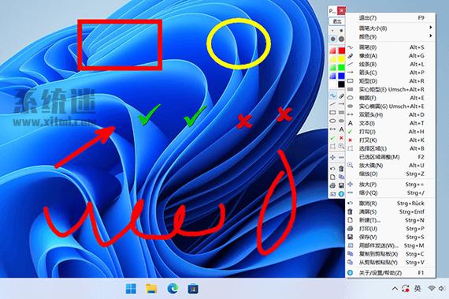
Task: Choose 复制到剪贴板(X) Strg+C menu entry
Action: [x=391, y=254]
